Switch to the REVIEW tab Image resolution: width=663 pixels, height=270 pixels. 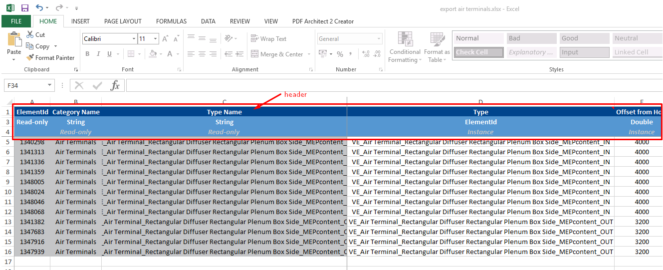click(x=240, y=21)
